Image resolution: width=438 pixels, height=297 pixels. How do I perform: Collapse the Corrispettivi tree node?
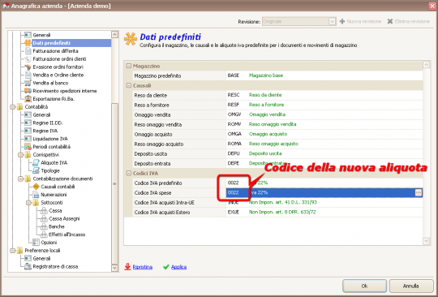(x=20, y=155)
